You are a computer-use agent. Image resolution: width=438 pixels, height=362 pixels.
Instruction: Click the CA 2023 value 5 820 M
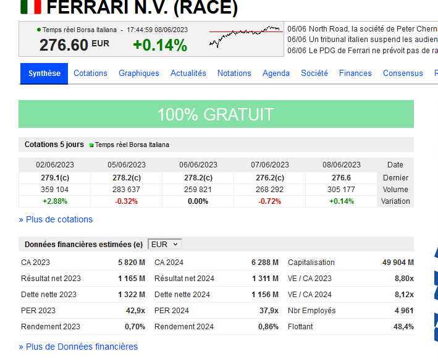click(x=132, y=263)
